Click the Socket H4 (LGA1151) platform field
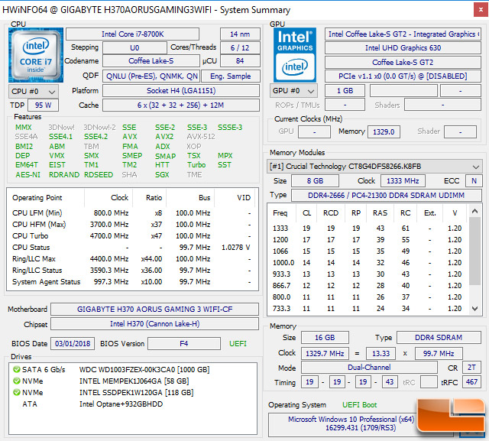The height and width of the screenshot is (441, 489). coord(181,91)
